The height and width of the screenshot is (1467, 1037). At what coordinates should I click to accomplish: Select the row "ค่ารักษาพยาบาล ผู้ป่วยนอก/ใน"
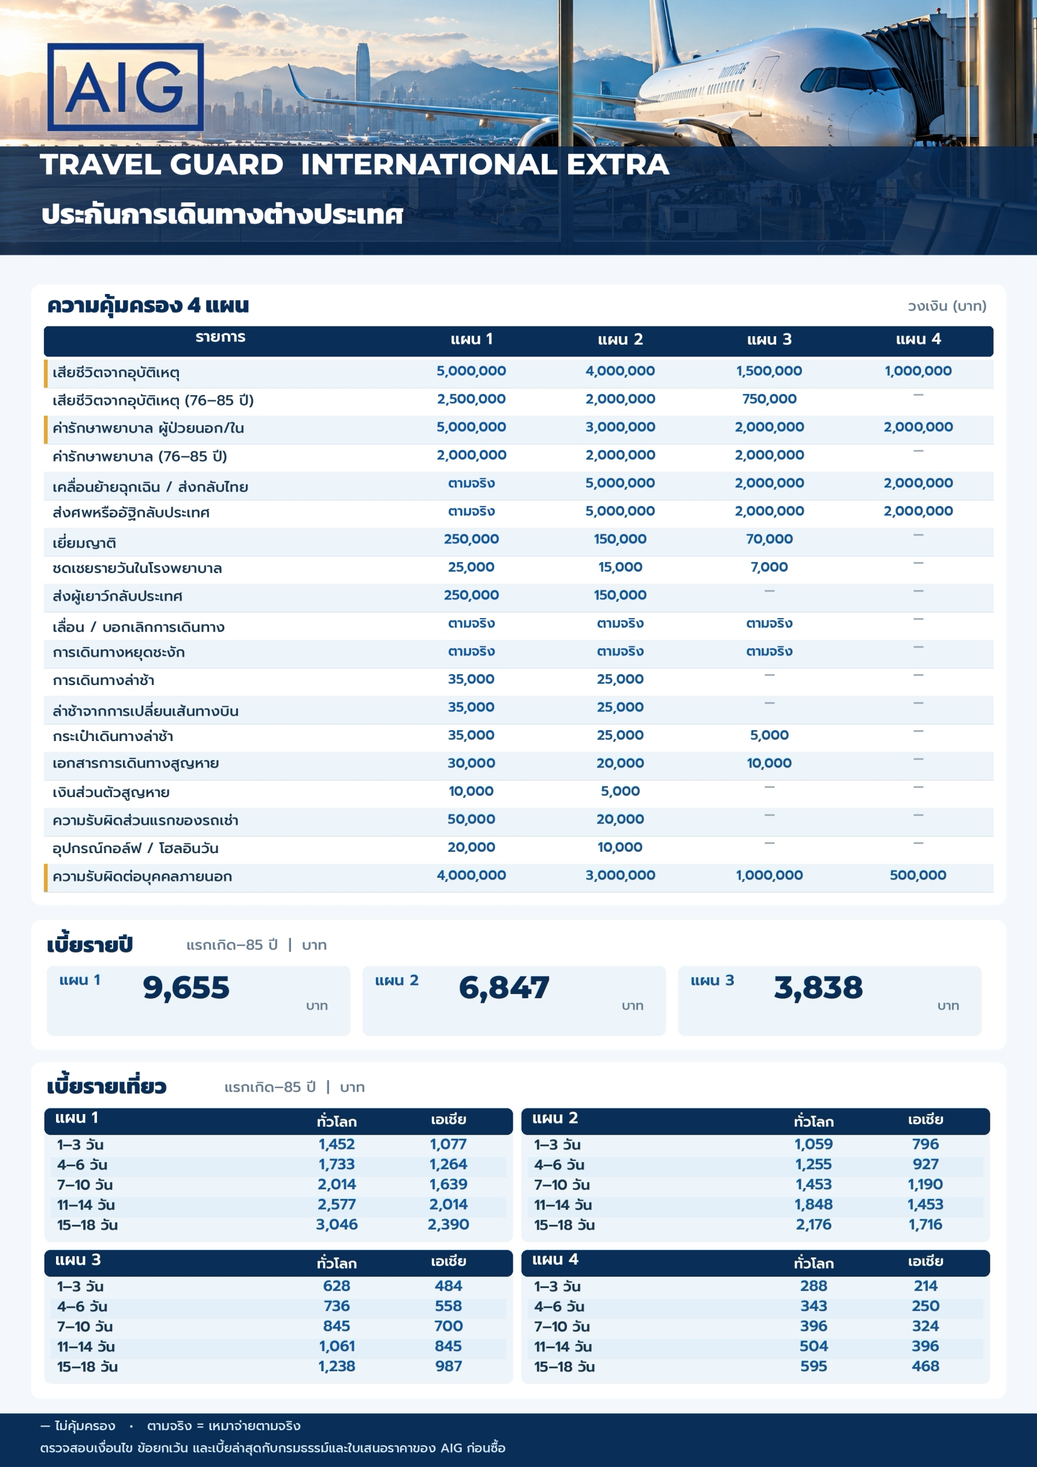[x=518, y=430]
